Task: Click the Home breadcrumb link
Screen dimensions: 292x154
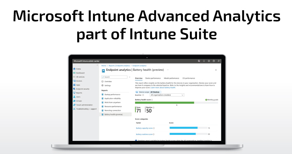Action: point(104,66)
